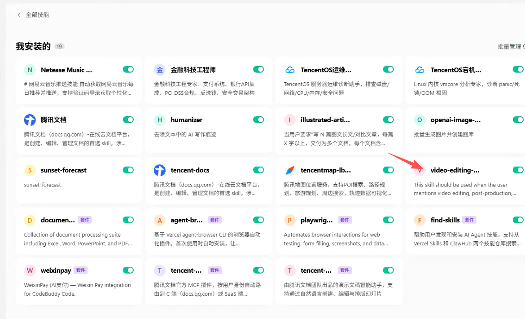Click the find-skills F icon
Viewport: 525px width, 319px height.
pyautogui.click(x=420, y=220)
